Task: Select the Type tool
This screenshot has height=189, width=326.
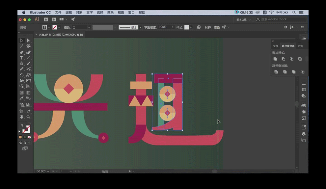Action: tap(21, 58)
